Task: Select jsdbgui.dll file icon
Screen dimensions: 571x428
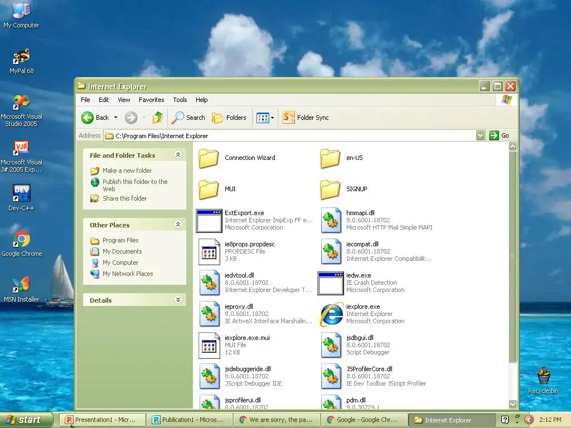Action: pyautogui.click(x=331, y=345)
